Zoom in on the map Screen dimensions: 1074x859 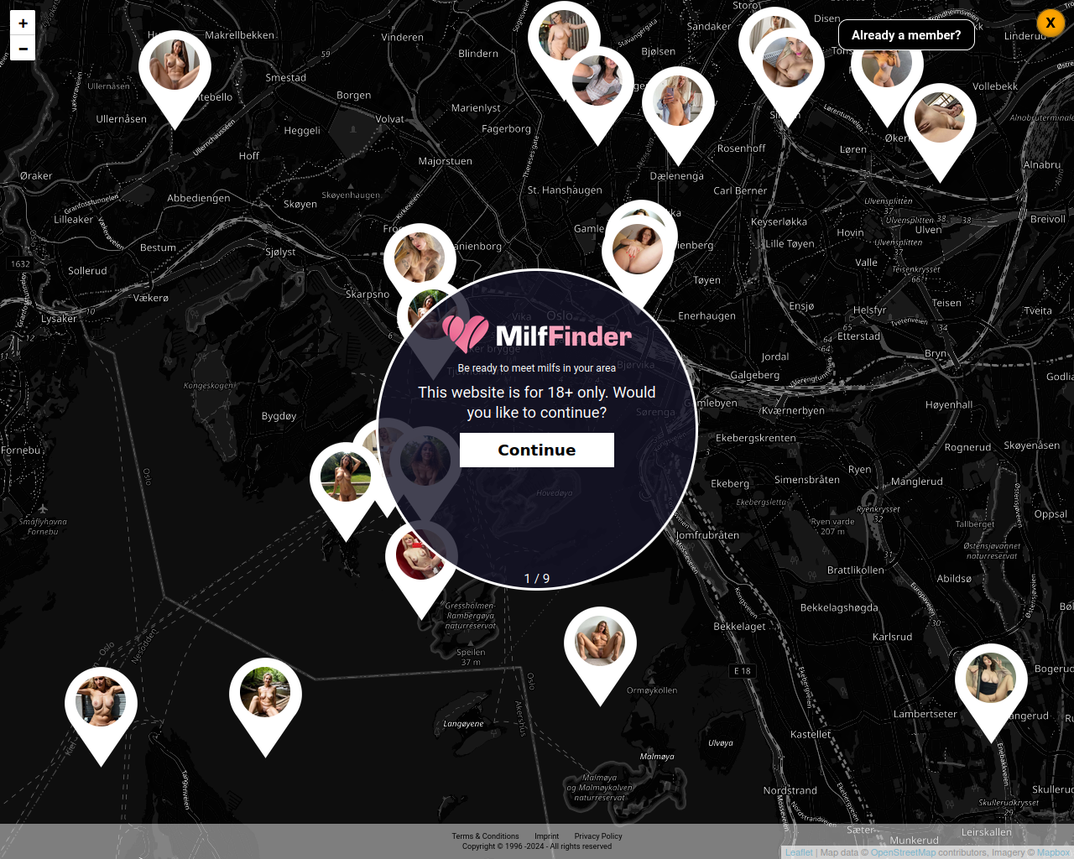click(23, 23)
